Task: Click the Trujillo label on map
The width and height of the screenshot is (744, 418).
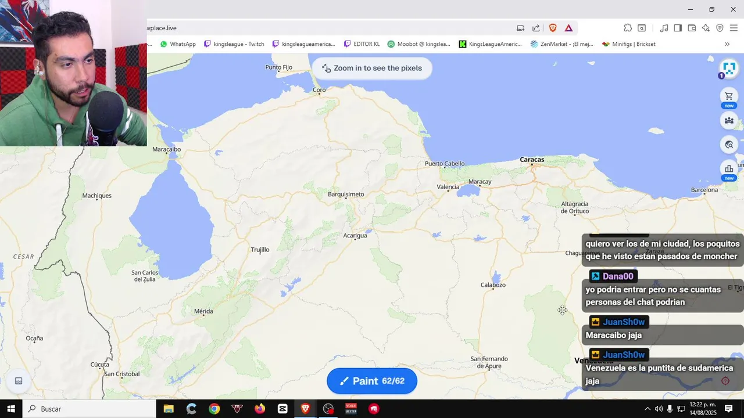Action: click(x=260, y=250)
